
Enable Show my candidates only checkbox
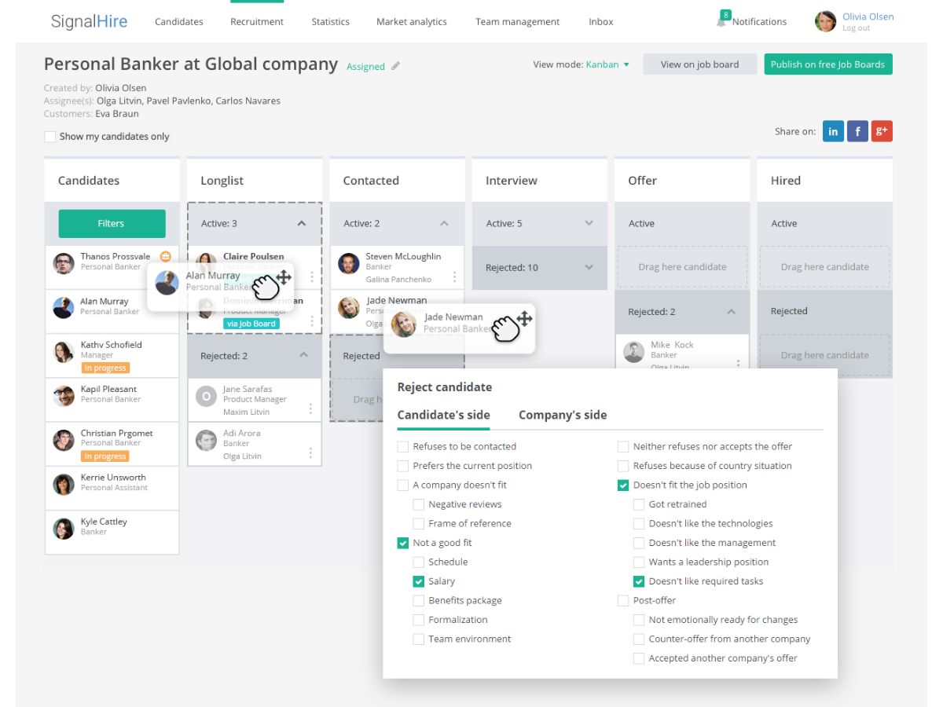pyautogui.click(x=50, y=136)
